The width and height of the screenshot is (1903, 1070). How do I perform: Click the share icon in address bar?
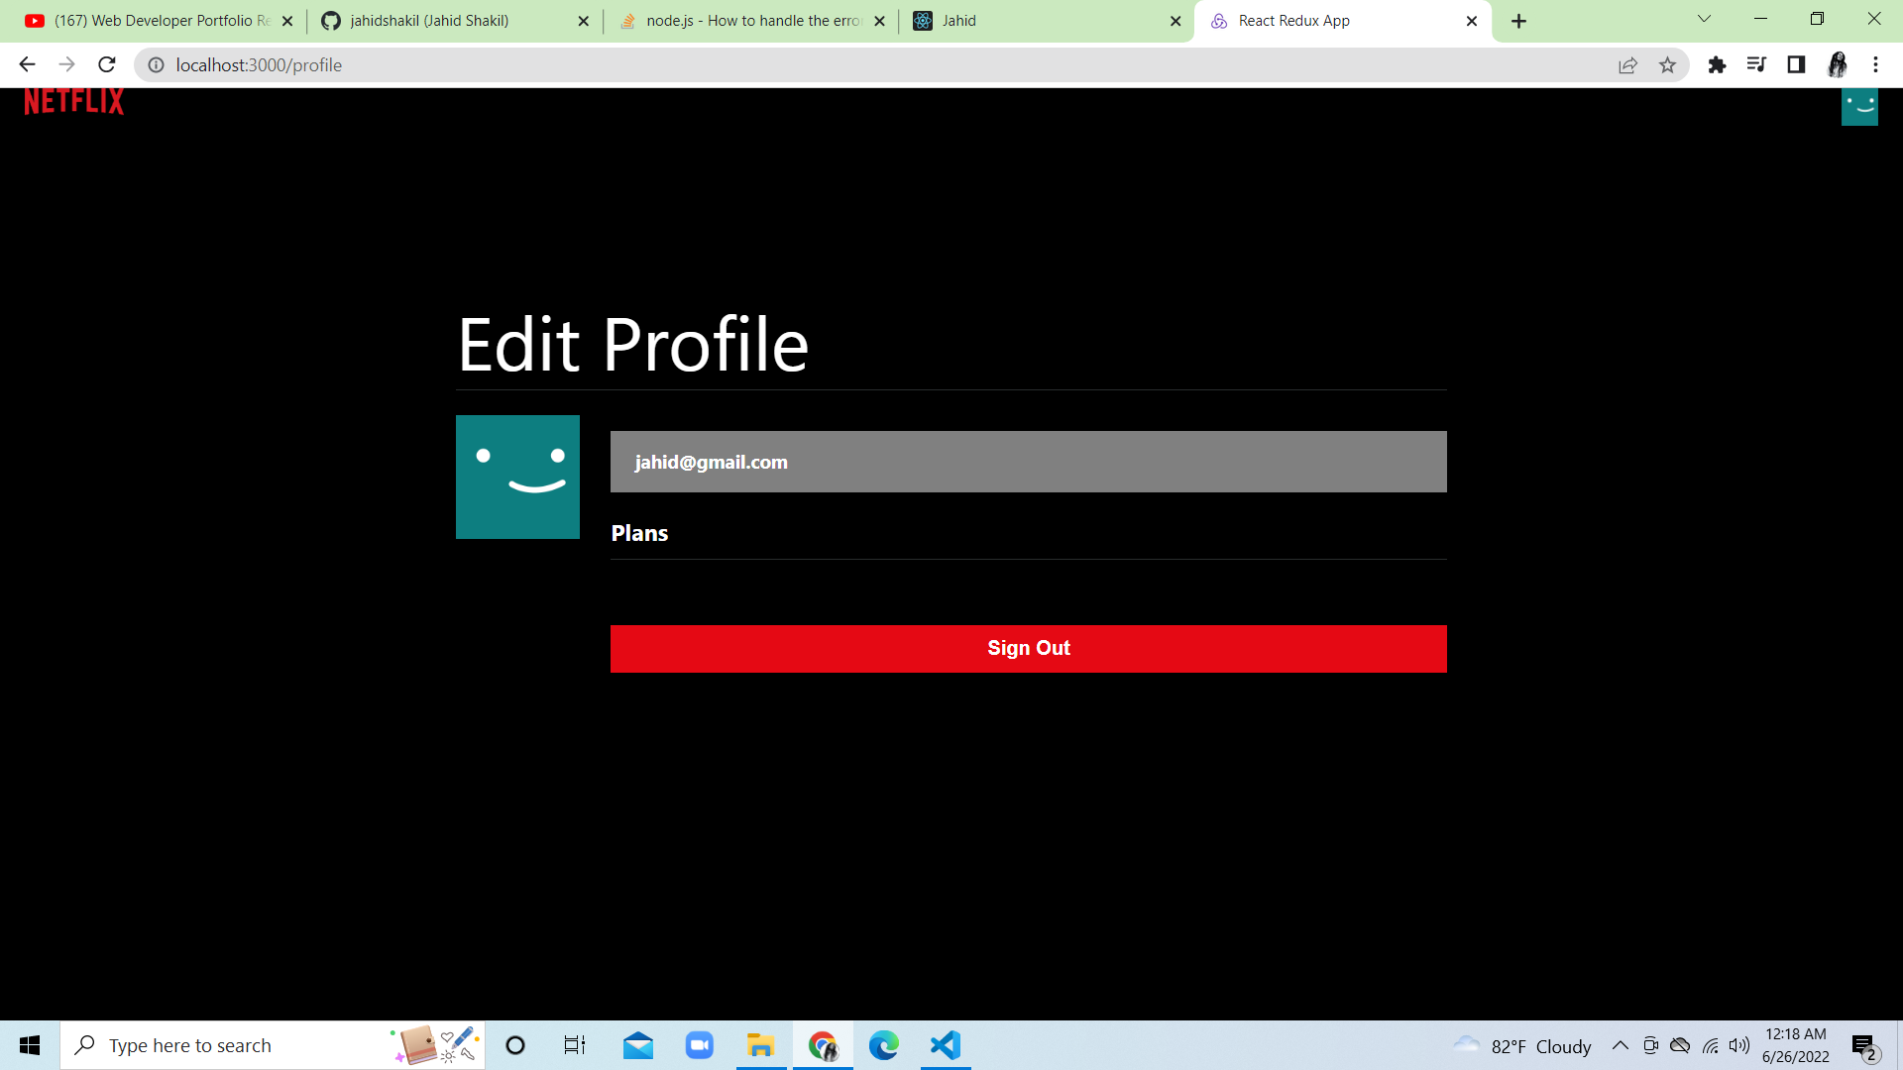point(1628,64)
